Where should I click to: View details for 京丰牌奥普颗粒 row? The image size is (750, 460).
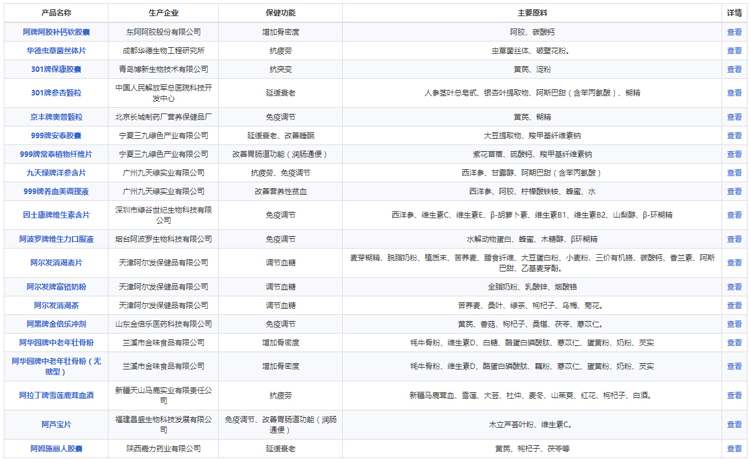point(734,117)
